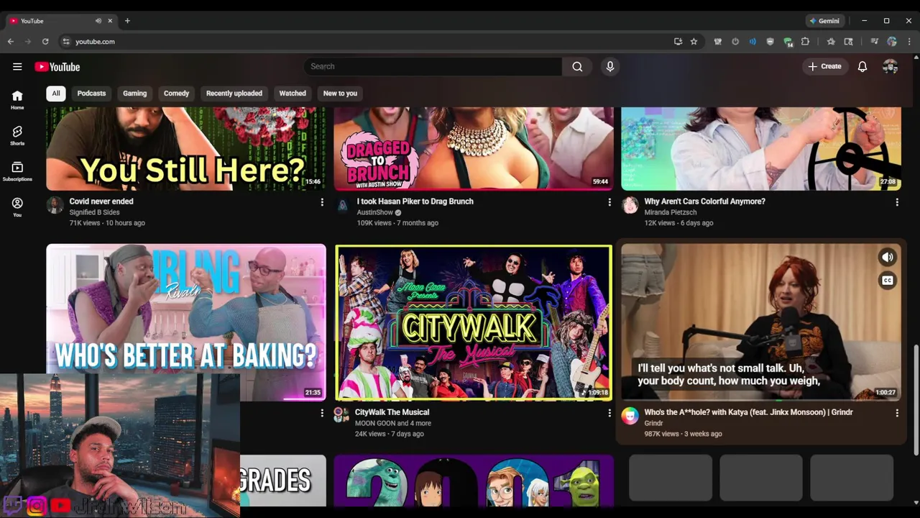
Task: Click the Miranda Pietzsch channel avatar
Action: tap(630, 205)
